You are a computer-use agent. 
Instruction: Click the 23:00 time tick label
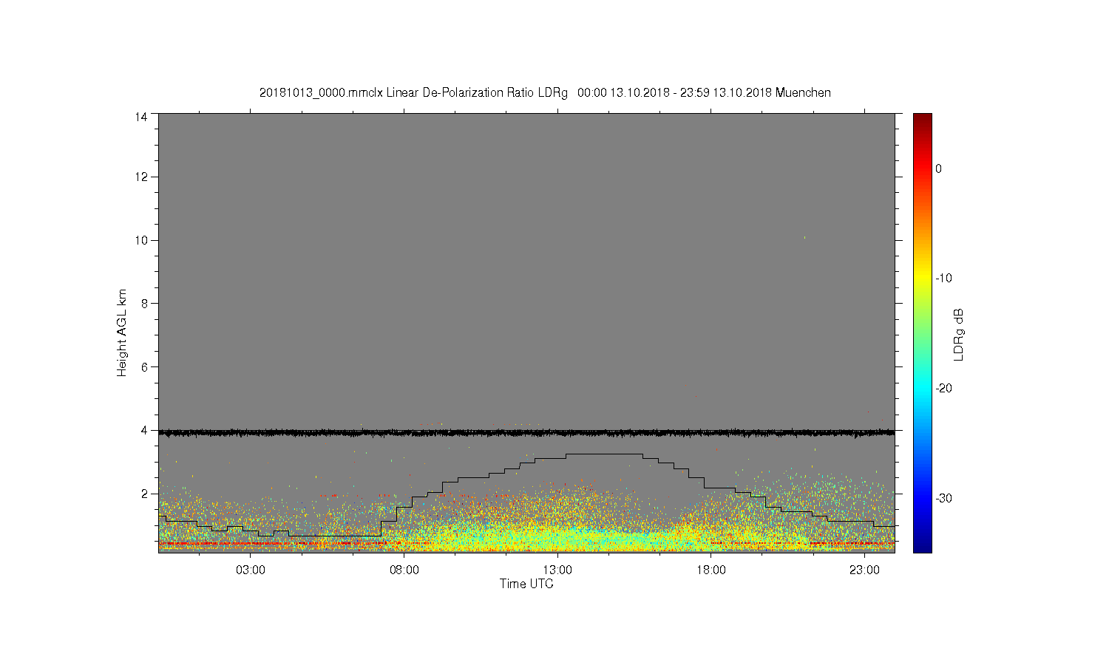point(864,570)
